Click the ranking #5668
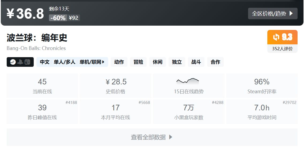Viewport: 304px width, 152px height. pos(144,102)
